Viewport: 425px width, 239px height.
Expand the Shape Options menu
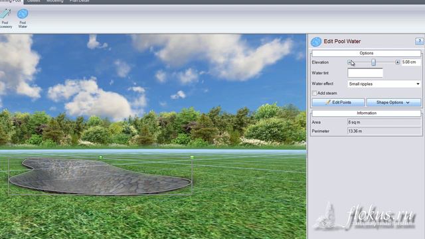pos(394,102)
